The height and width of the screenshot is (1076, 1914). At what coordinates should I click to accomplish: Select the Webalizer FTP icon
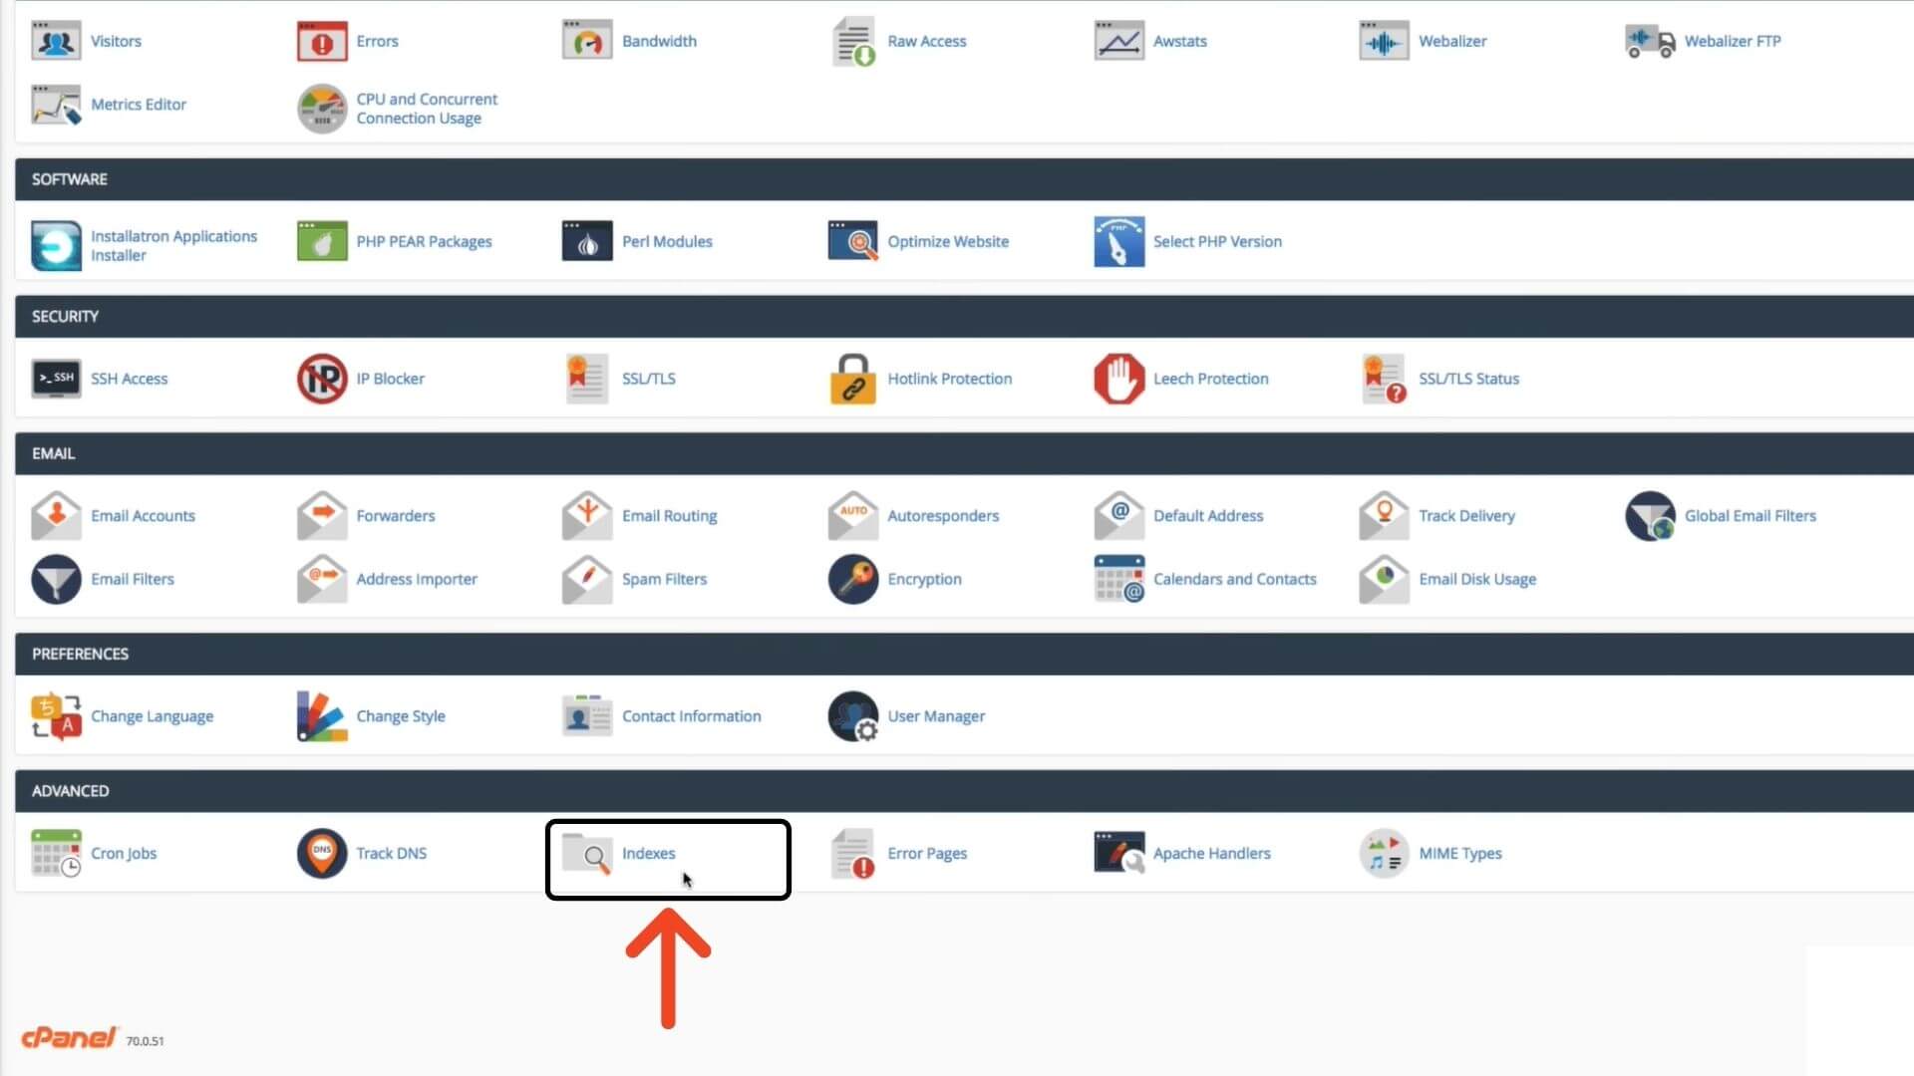pos(1650,41)
